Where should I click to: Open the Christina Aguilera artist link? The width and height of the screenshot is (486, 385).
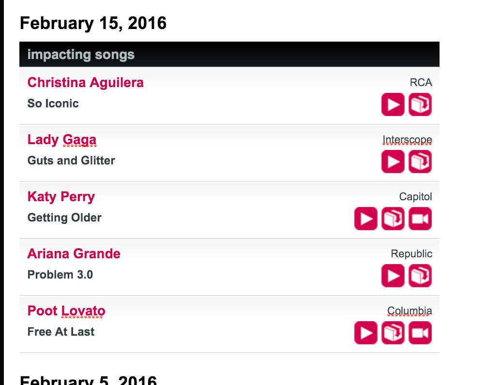[86, 82]
